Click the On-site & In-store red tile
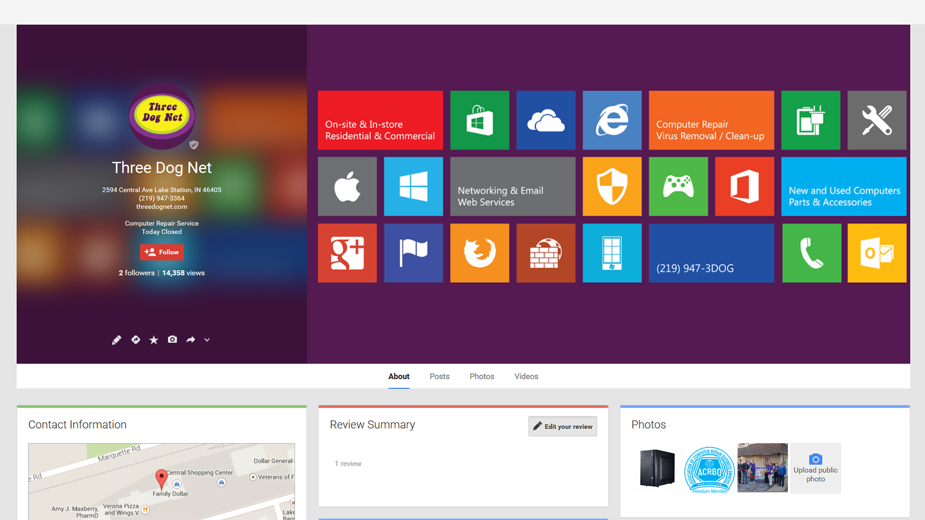The height and width of the screenshot is (520, 925). 381,120
